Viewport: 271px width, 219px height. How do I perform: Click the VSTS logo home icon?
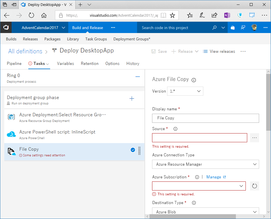pyautogui.click(x=6, y=28)
